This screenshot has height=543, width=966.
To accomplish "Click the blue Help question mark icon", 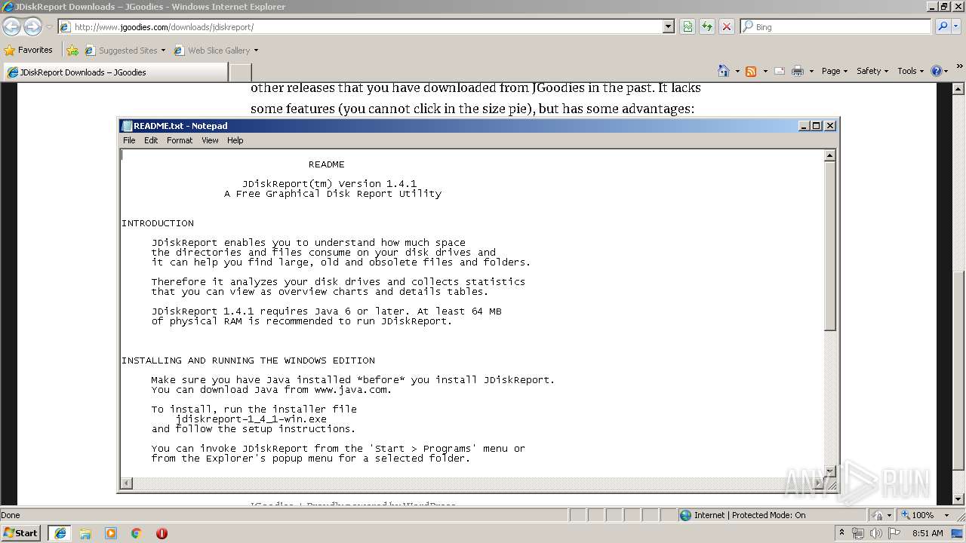I will coord(937,71).
